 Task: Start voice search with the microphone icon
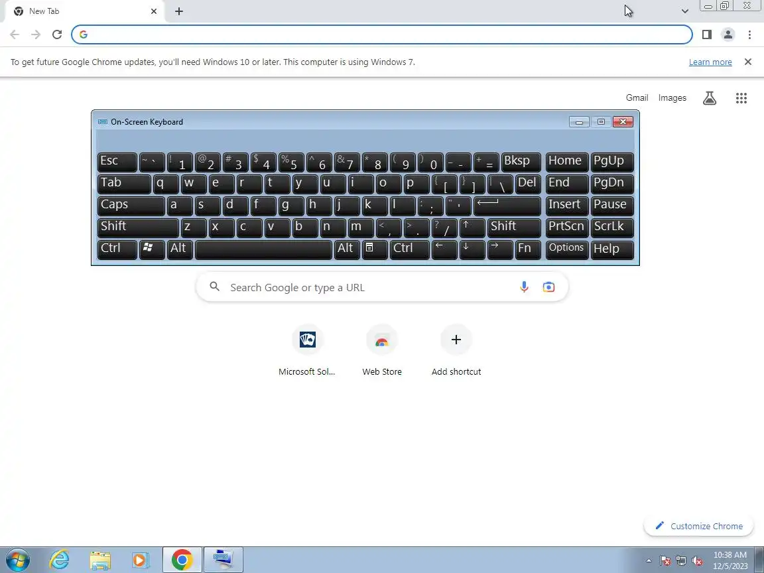coord(524,287)
